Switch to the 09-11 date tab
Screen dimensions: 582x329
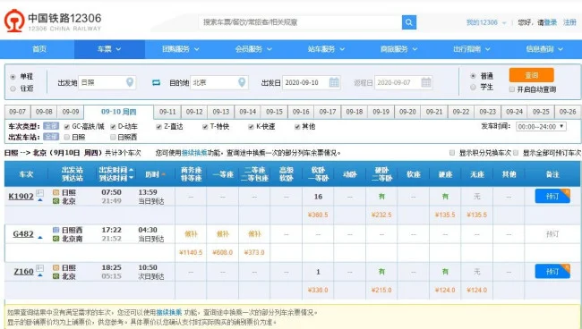[167, 112]
